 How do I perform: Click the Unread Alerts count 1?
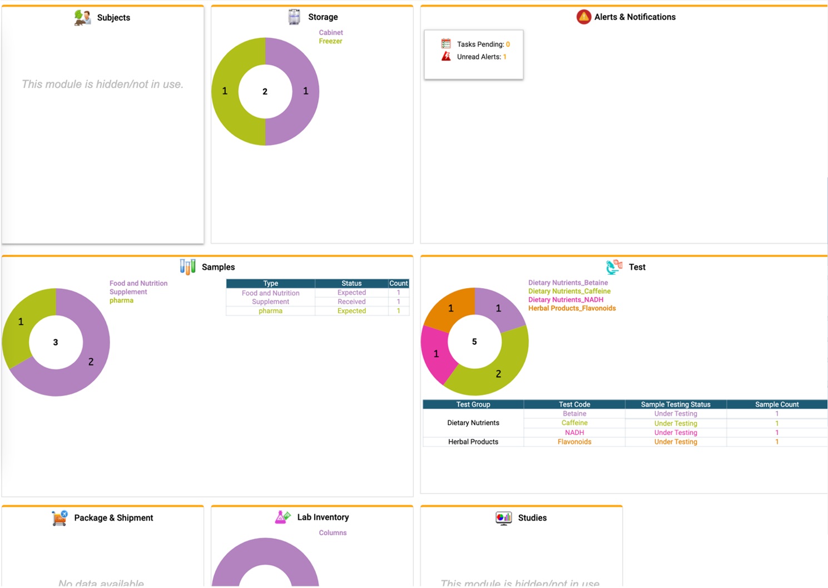[x=505, y=57]
